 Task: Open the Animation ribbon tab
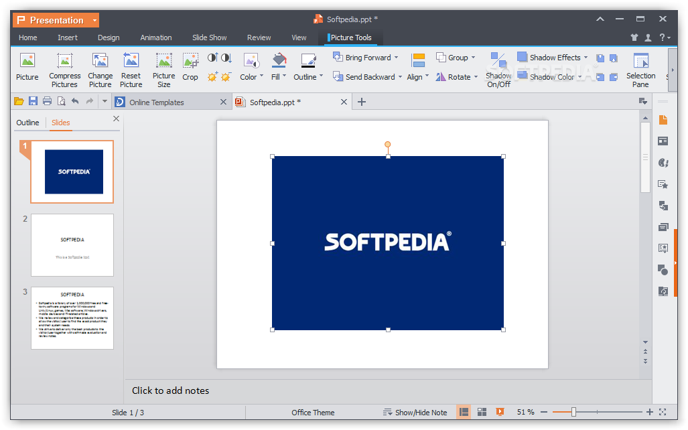click(x=156, y=38)
